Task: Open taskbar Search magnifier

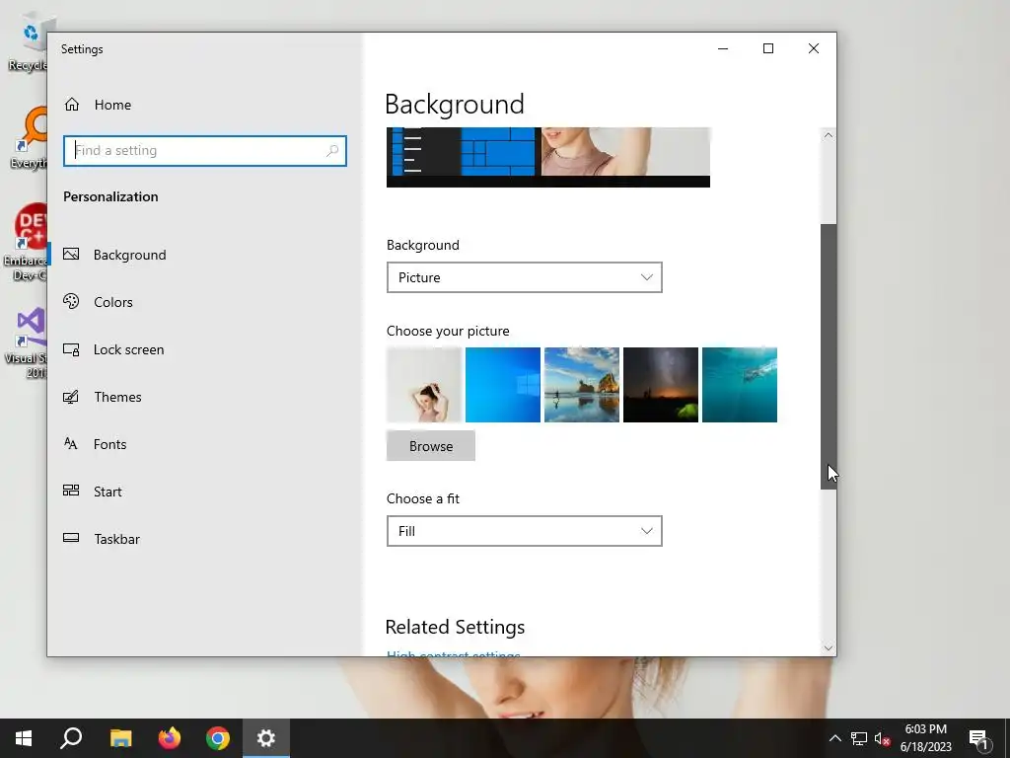Action: click(71, 738)
